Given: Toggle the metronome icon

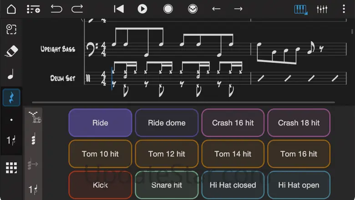Looking at the screenshot, I should pos(193,9).
